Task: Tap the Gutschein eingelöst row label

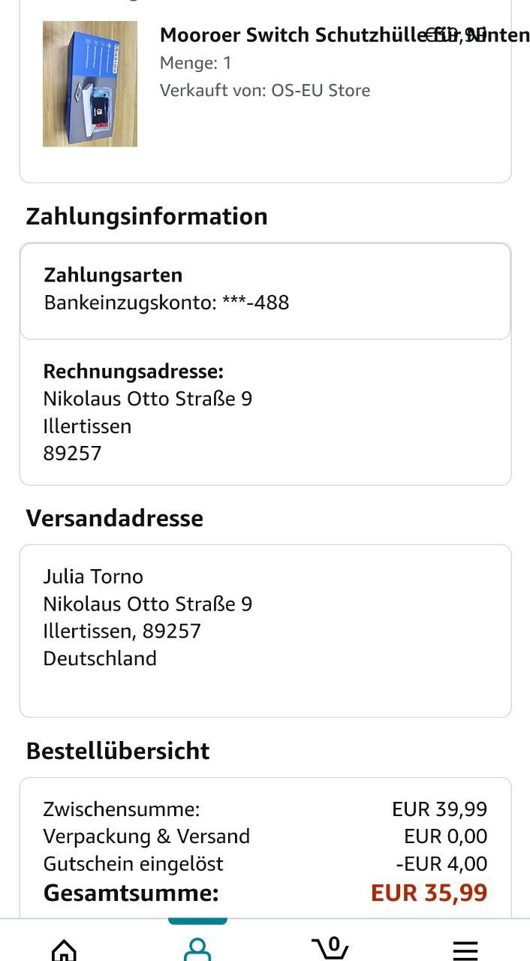Action: pyautogui.click(x=134, y=864)
